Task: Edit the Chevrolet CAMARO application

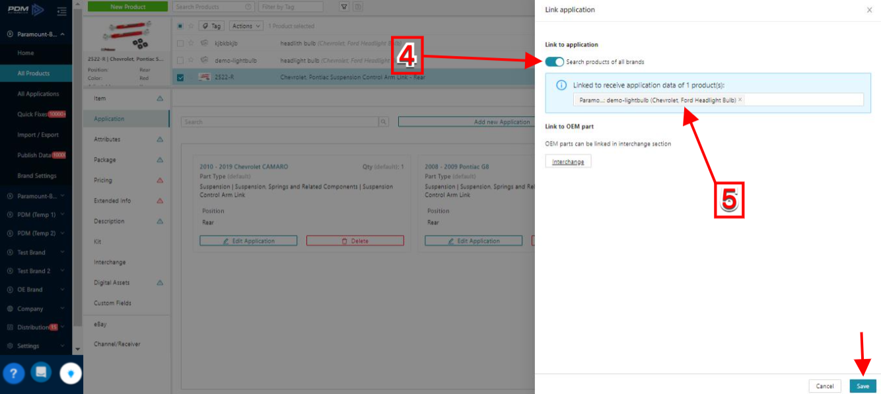Action: tap(249, 241)
